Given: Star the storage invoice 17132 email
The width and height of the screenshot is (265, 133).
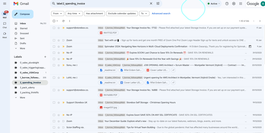Looking at the screenshot, I should [59, 28].
